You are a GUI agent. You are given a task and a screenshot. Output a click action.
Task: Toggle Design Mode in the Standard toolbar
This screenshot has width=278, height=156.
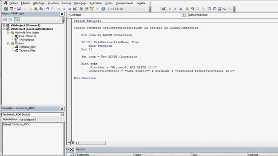[75, 9]
